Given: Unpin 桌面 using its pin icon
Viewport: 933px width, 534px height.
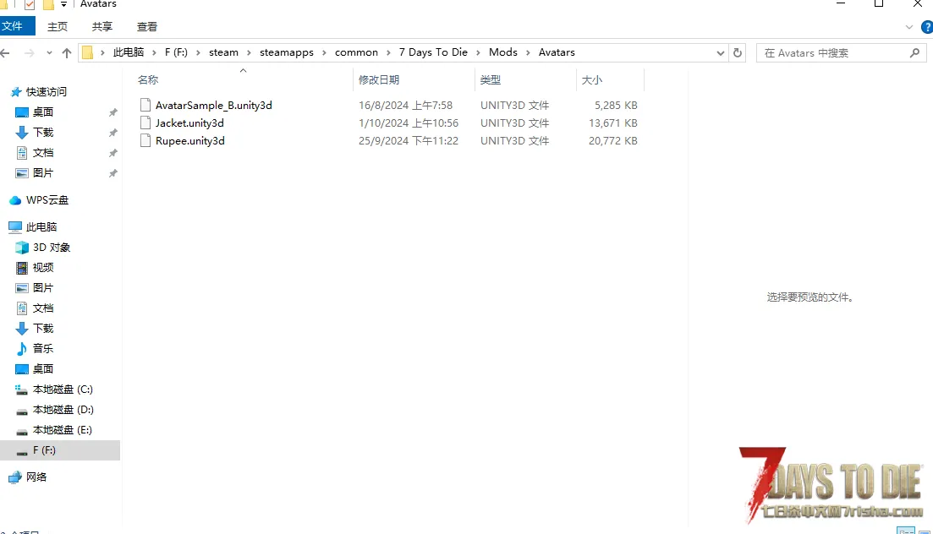Looking at the screenshot, I should click(113, 112).
